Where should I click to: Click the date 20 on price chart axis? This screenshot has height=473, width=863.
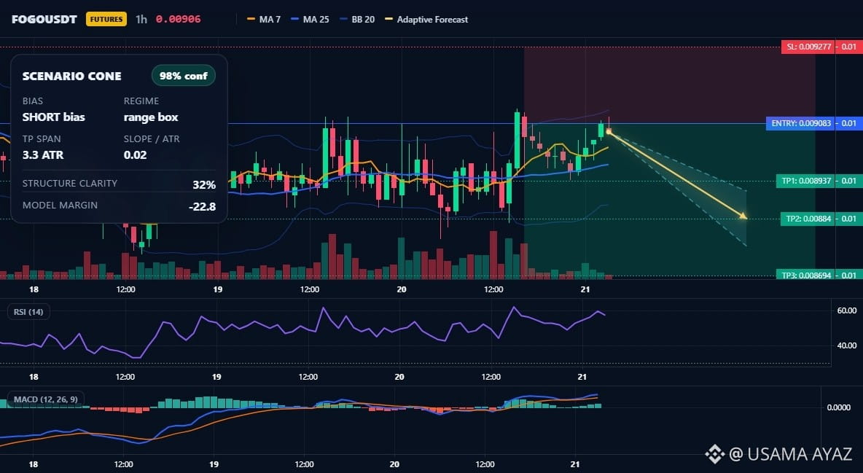click(401, 289)
